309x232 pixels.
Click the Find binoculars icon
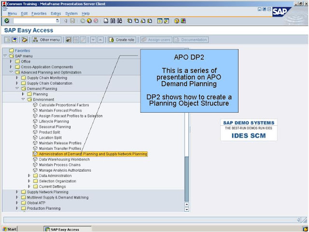coord(112,21)
